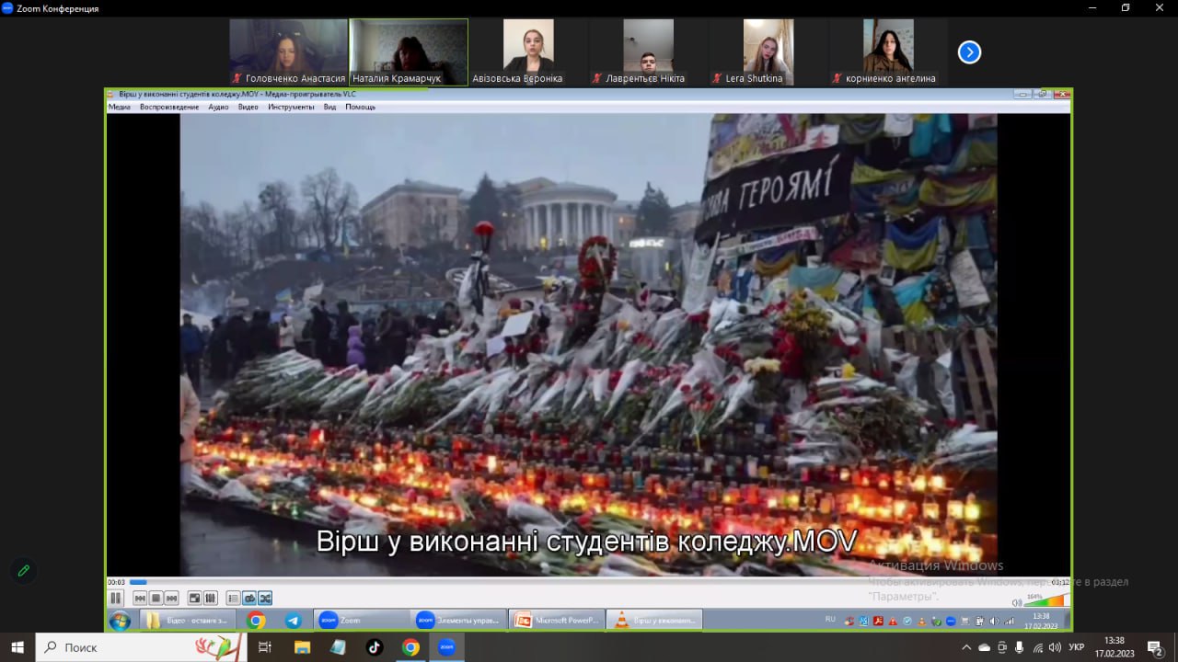Viewport: 1178px width, 662px height.
Task: Open Zoom annotation pencil button
Action: coord(24,571)
